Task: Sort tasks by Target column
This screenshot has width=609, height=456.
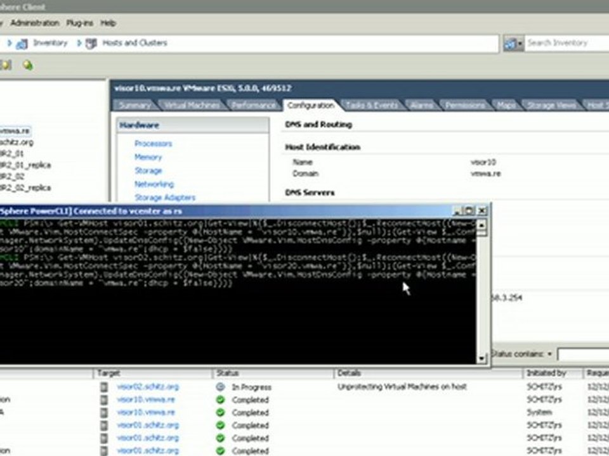Action: pos(153,373)
